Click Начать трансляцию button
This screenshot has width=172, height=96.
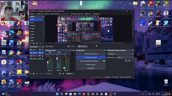tap(91, 54)
